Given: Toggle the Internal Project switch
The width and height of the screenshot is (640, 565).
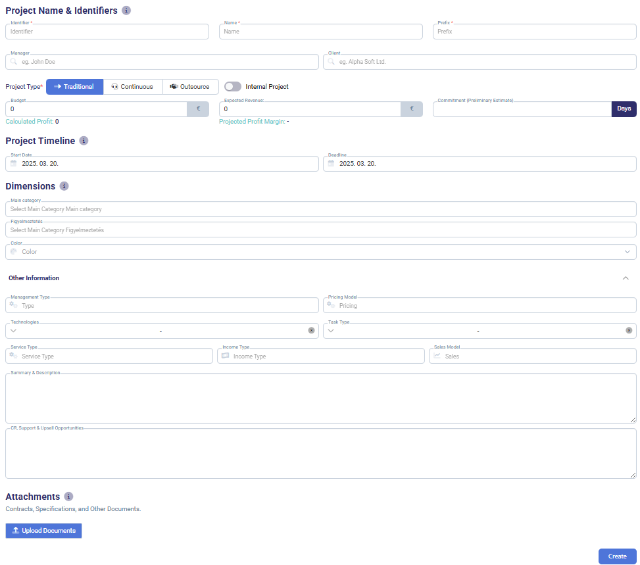Looking at the screenshot, I should pos(233,86).
